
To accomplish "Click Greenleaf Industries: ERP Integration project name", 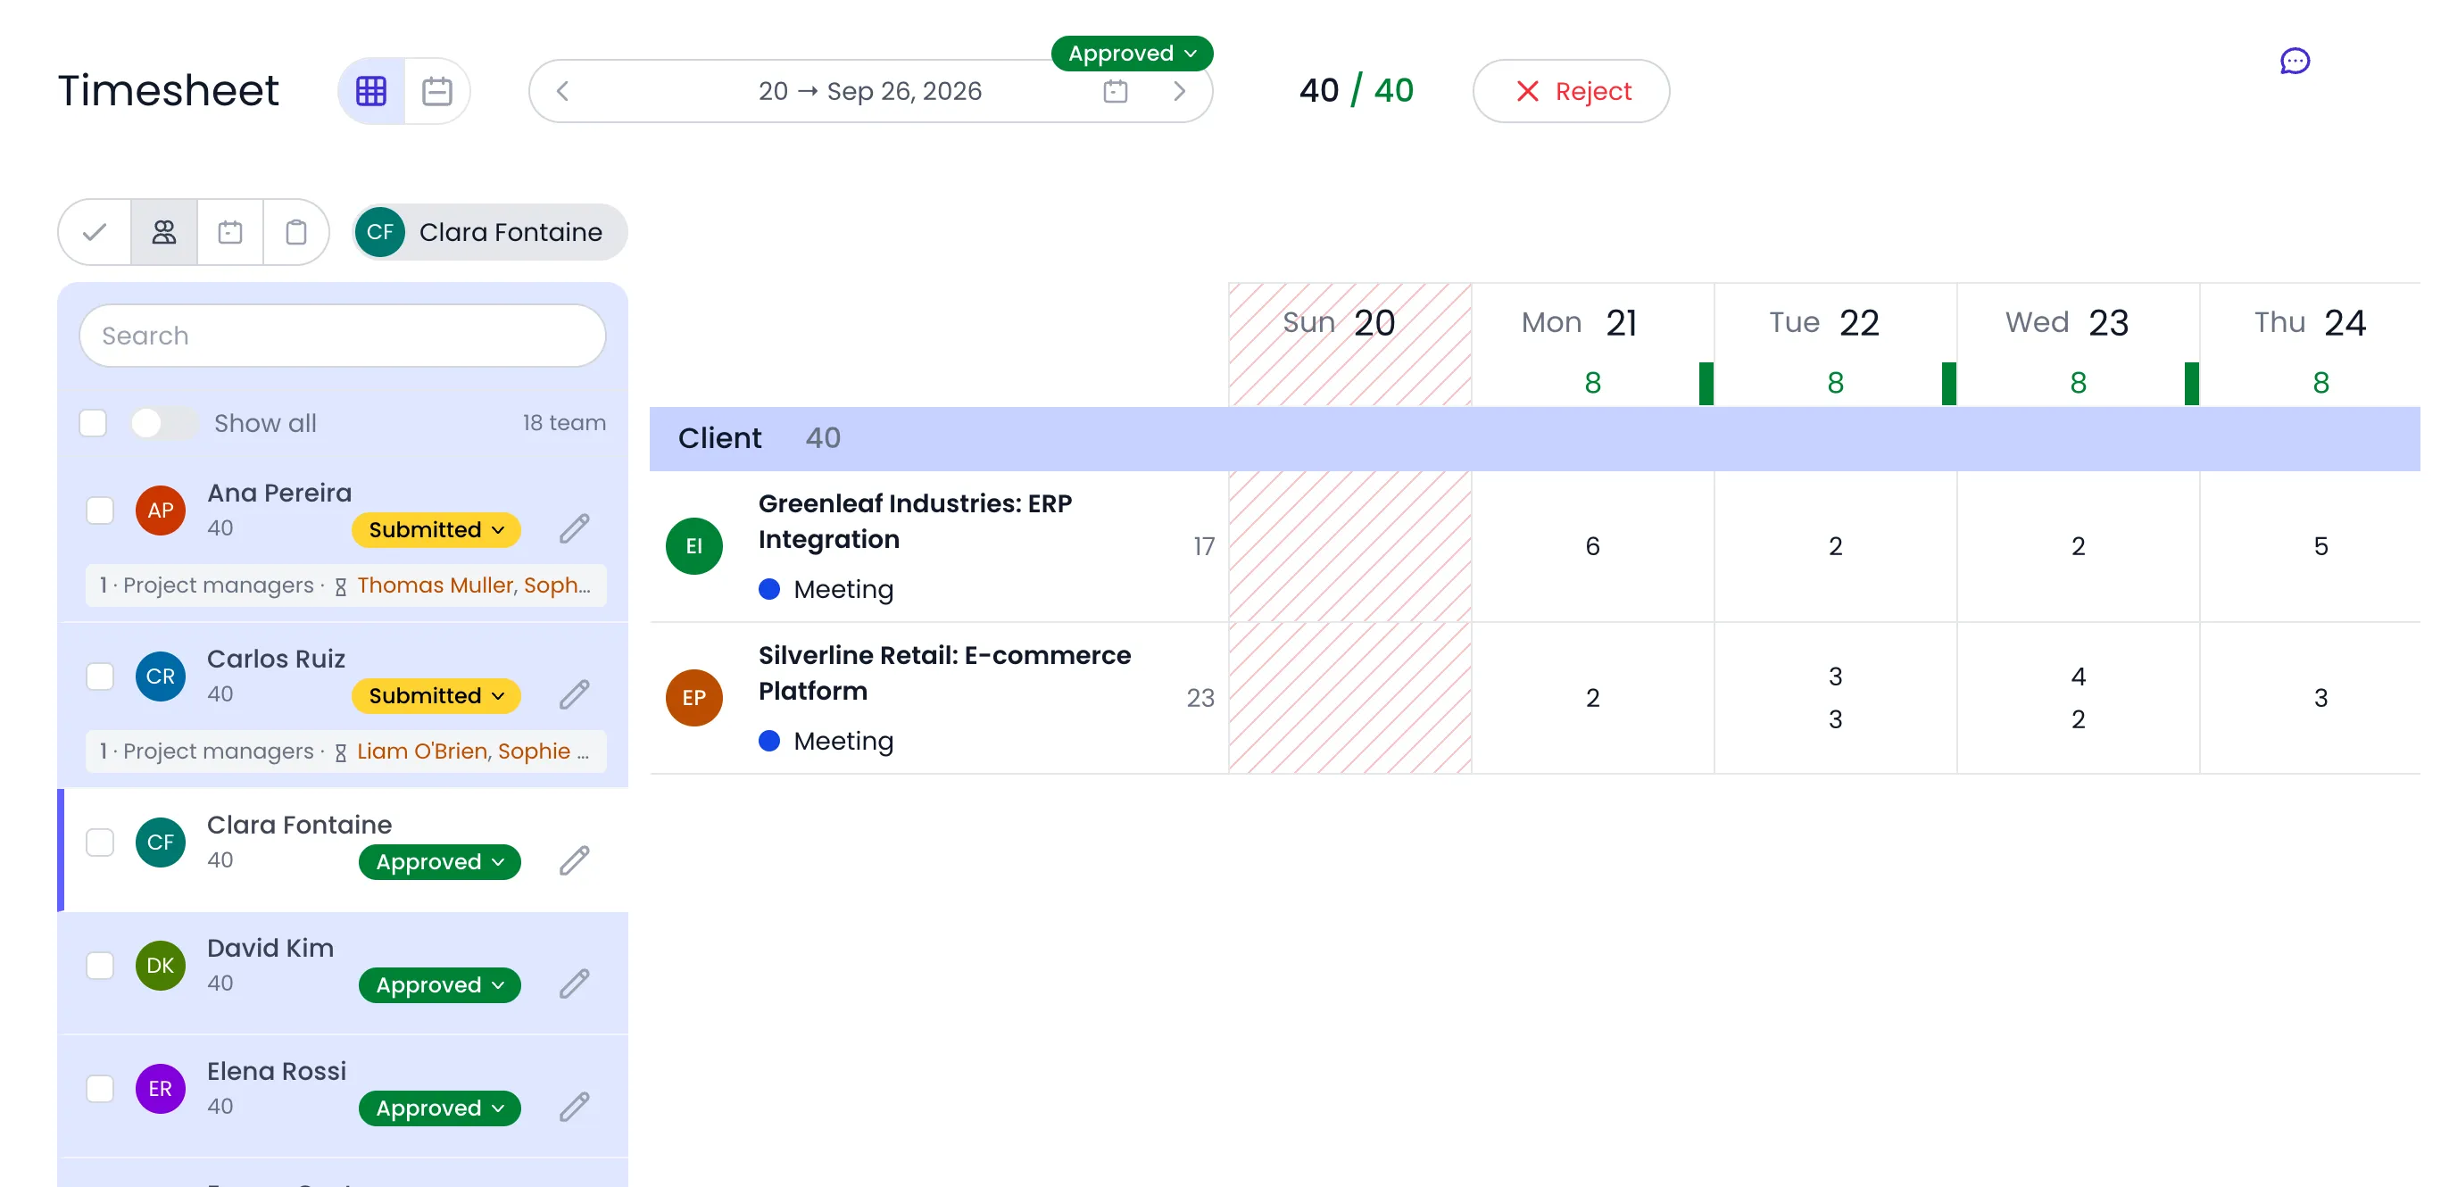I will pyautogui.click(x=915, y=522).
